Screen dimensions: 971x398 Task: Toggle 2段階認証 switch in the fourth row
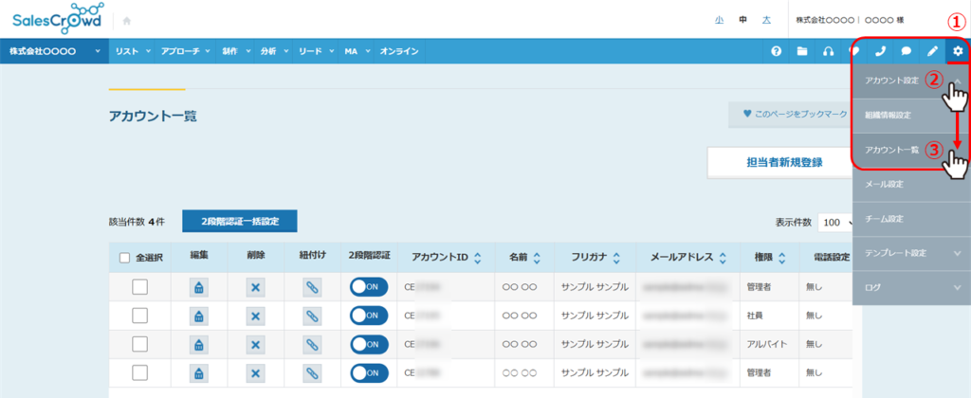pos(368,371)
